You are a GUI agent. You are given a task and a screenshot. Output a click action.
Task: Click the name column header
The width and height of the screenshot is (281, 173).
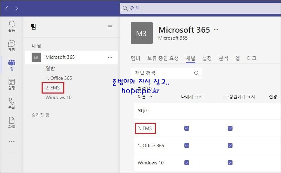142,97
